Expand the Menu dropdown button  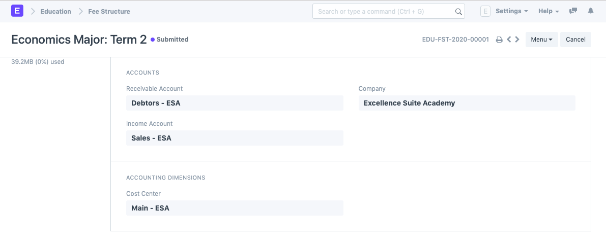pyautogui.click(x=541, y=40)
